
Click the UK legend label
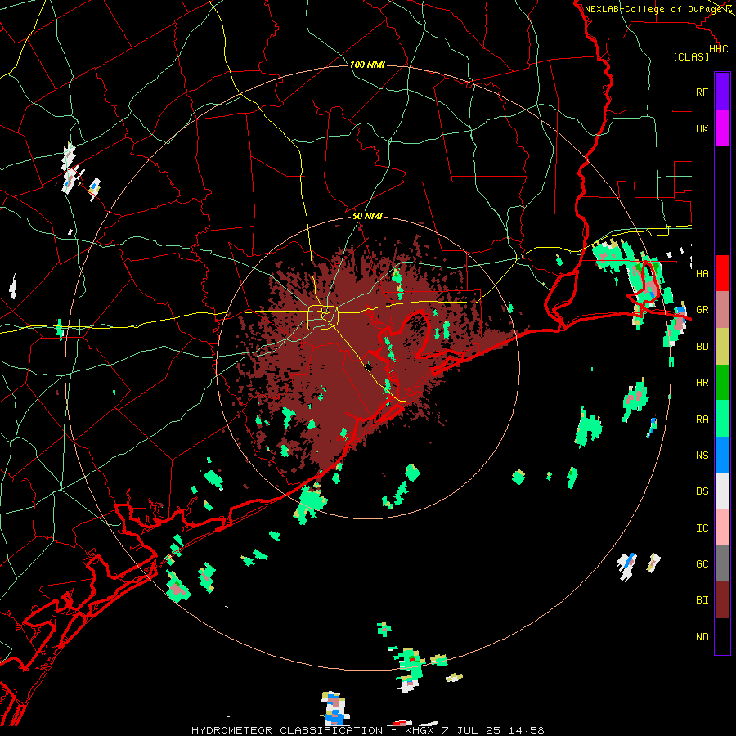[702, 128]
